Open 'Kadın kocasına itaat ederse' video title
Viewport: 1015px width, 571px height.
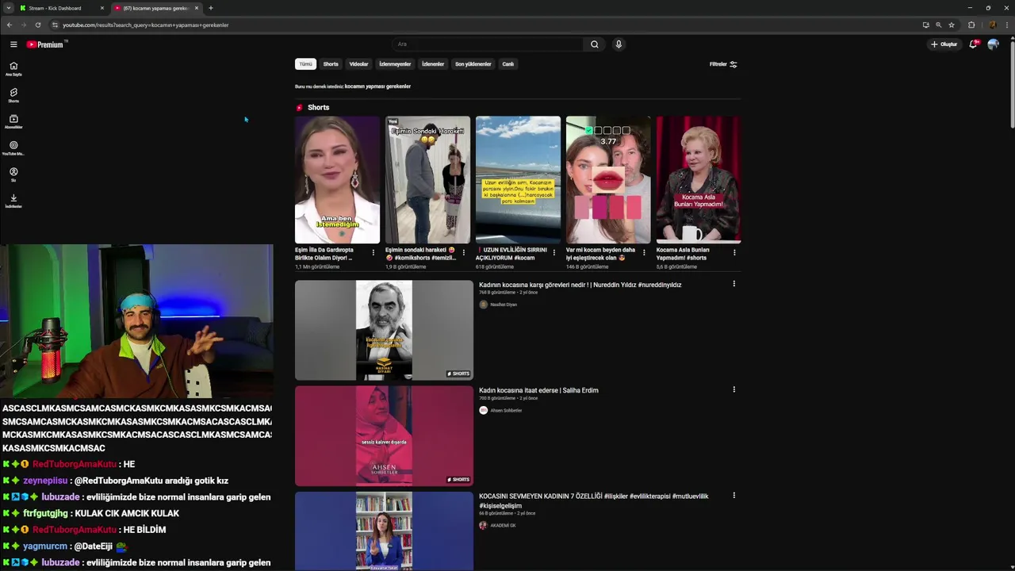tap(538, 390)
